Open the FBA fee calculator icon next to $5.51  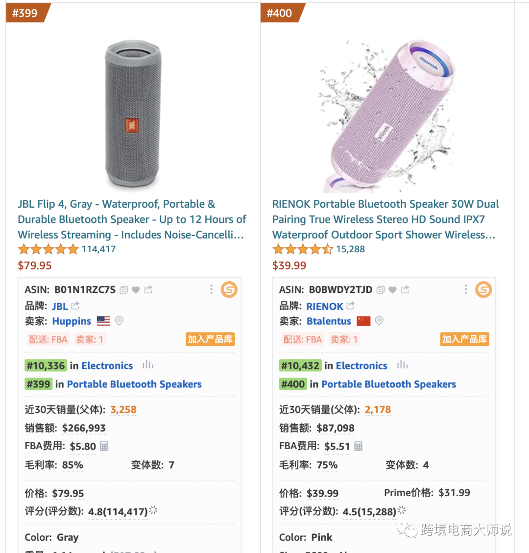[x=359, y=446]
